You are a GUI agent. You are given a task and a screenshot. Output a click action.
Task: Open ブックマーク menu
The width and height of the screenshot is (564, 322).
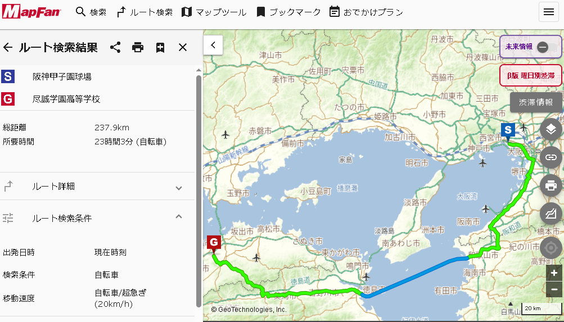click(288, 12)
